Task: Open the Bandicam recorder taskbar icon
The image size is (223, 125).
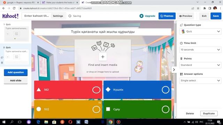Action: (x=118, y=122)
